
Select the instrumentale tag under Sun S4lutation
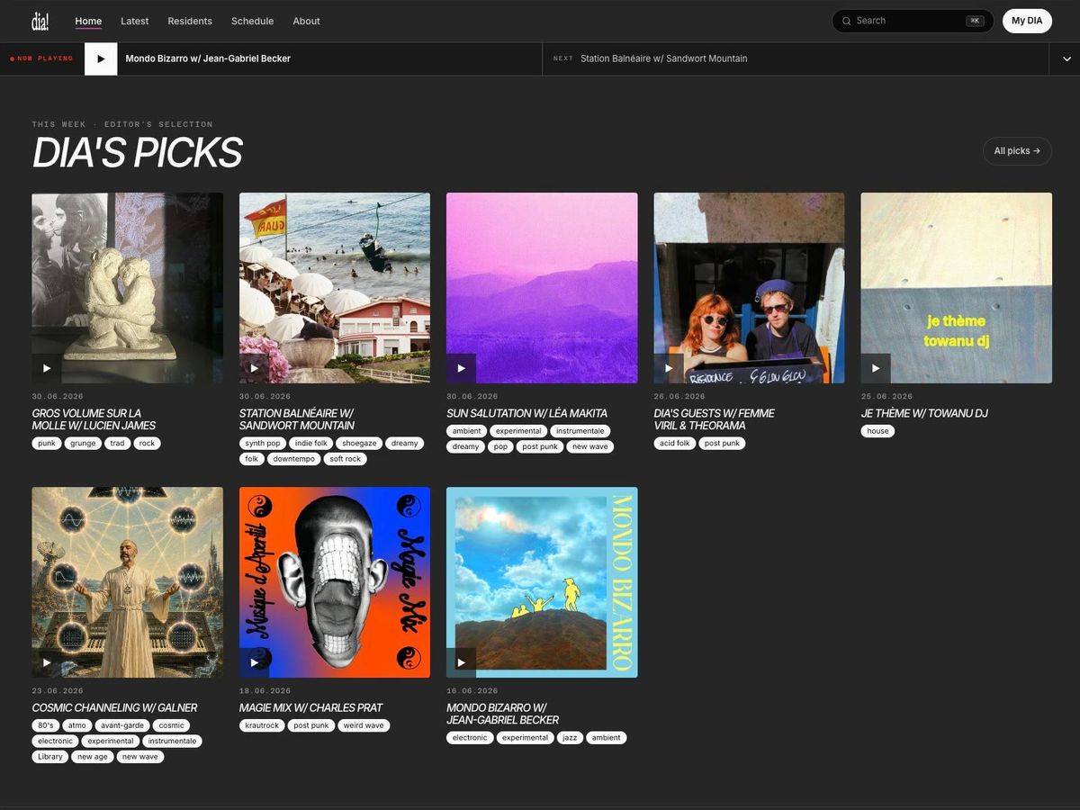pos(580,431)
